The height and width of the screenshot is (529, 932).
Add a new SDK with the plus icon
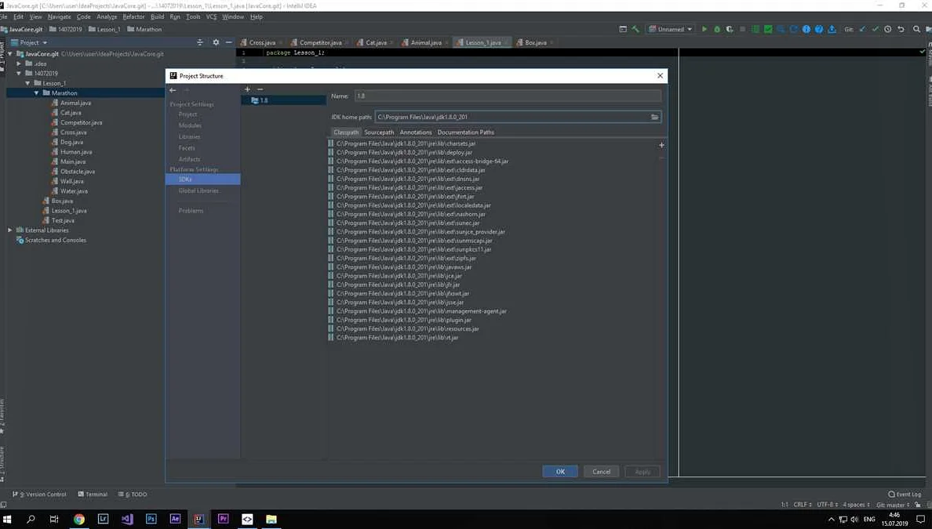pos(247,89)
